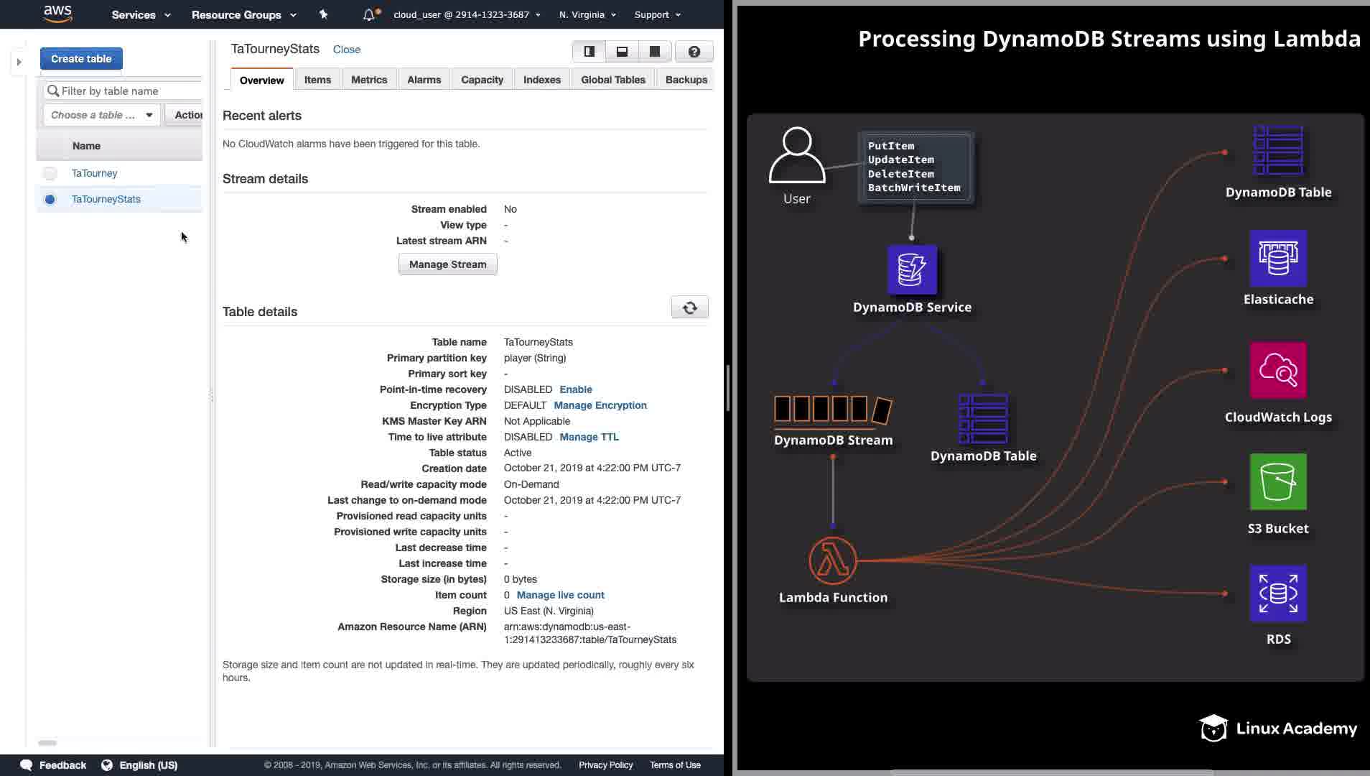Open the Capacity tab
The height and width of the screenshot is (776, 1370).
482,80
